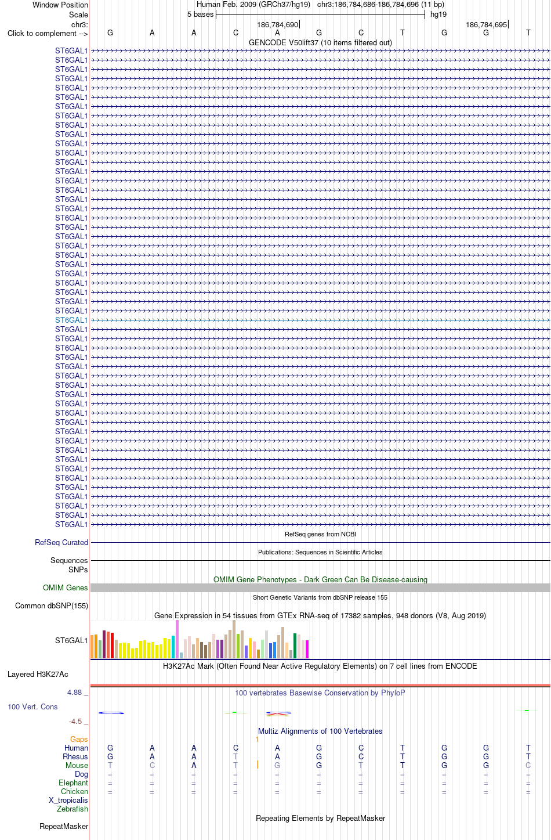Click the magenta last bar in GTEx chart
This screenshot has height=840, width=551.
coord(307,649)
